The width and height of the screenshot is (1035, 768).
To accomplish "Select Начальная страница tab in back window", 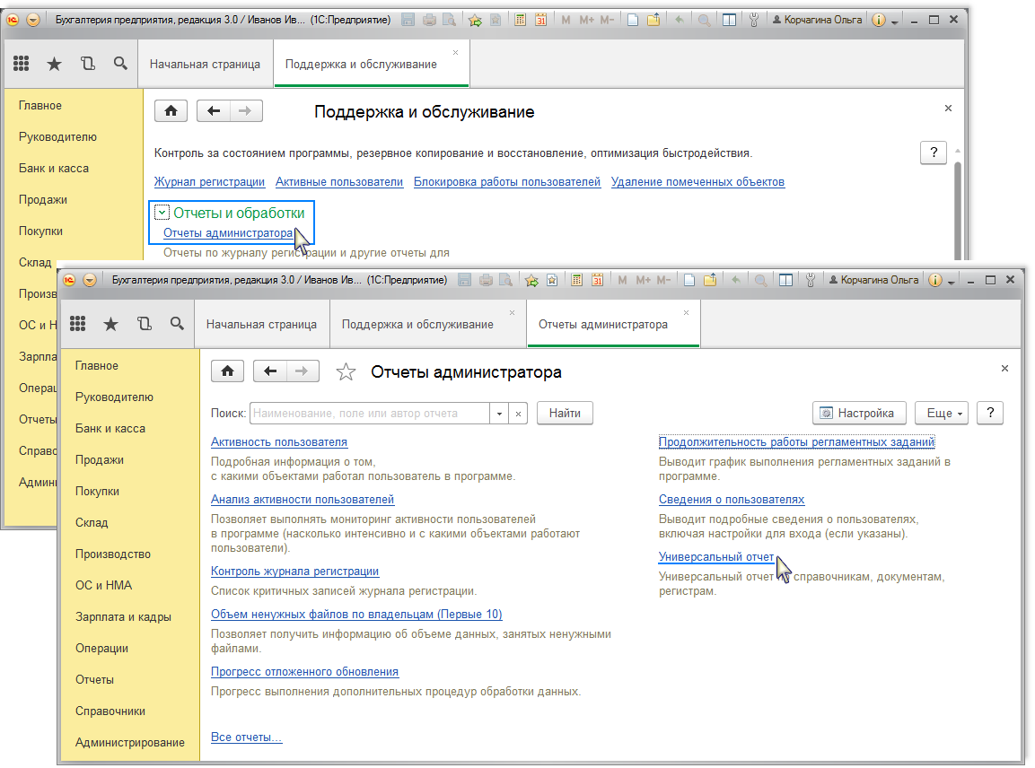I will [205, 64].
